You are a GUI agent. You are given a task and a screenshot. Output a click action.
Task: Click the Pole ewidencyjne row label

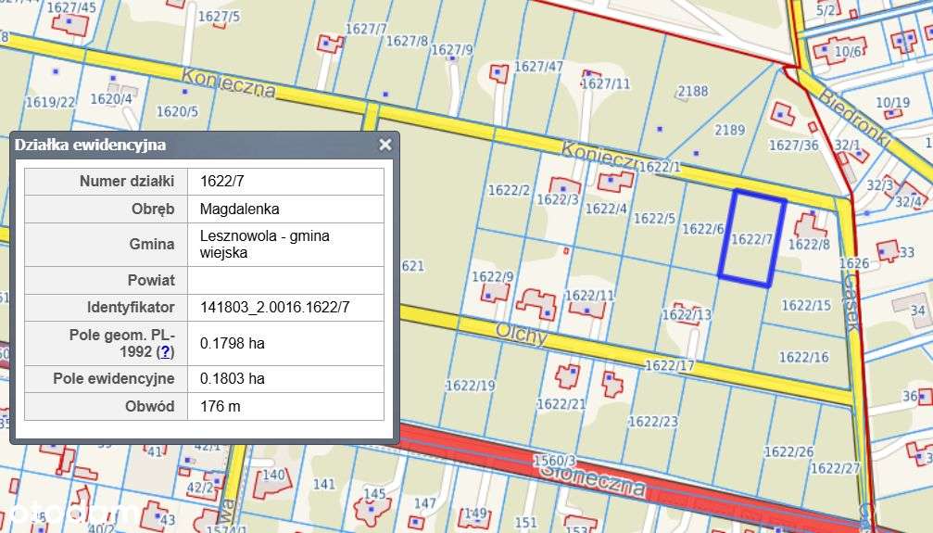114,379
